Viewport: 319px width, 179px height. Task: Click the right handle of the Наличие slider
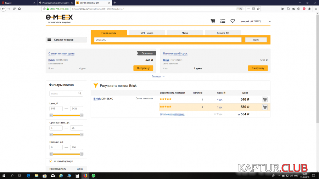[82, 154]
